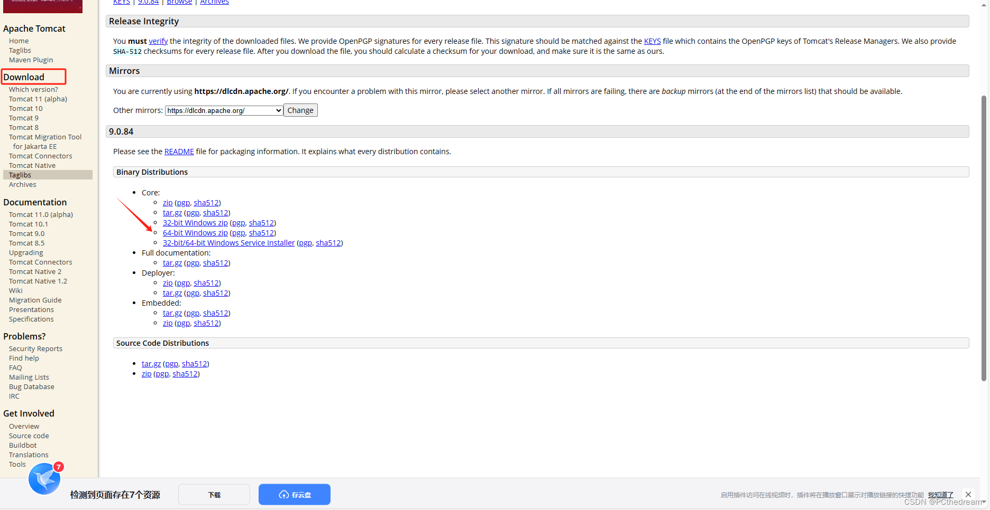This screenshot has height=510, width=990.
Task: Click the verify link in Release Integrity
Action: [x=158, y=41]
